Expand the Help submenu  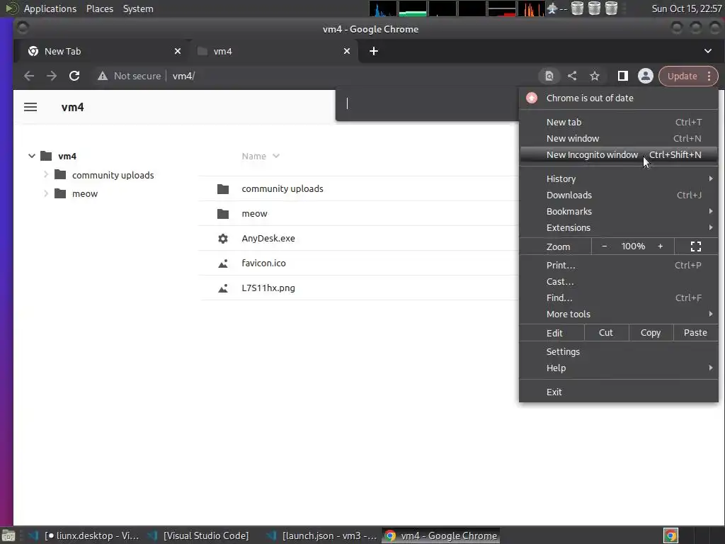click(619, 368)
